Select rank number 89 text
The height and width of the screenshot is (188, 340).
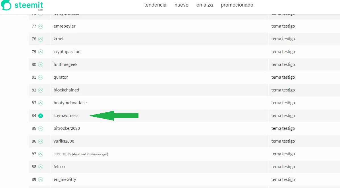[34, 179]
